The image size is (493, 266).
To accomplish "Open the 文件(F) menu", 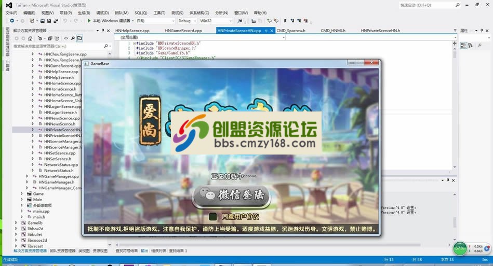I will pyautogui.click(x=11, y=13).
